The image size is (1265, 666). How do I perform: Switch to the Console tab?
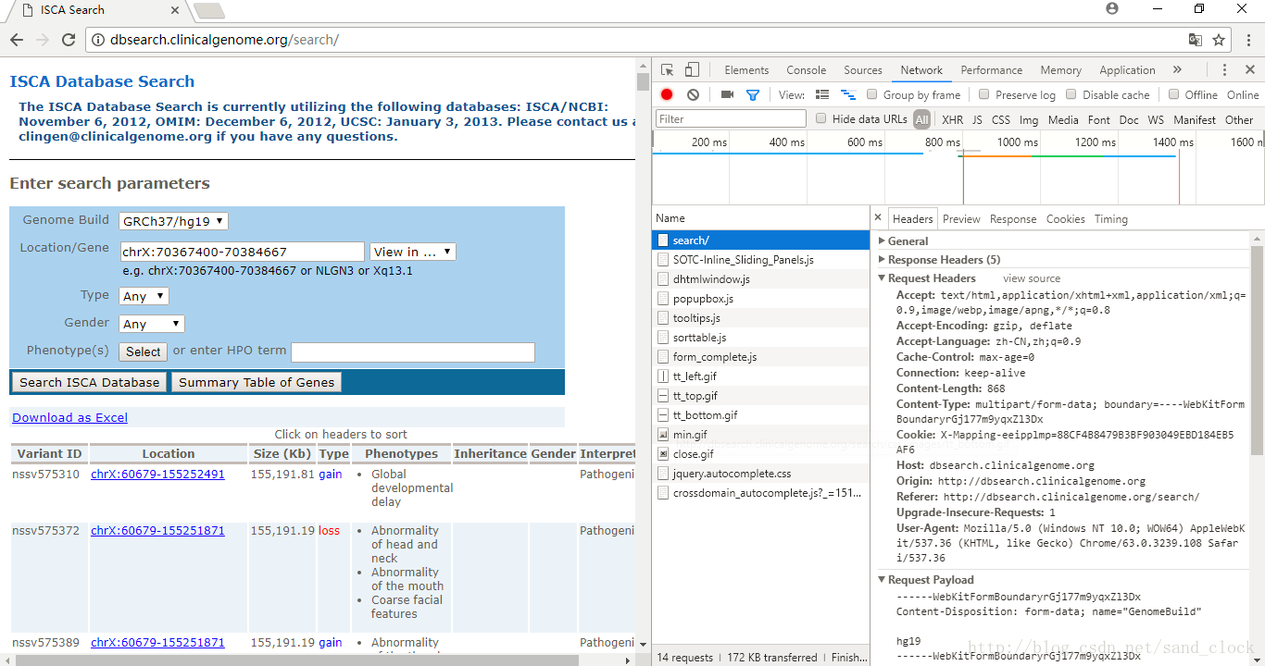pyautogui.click(x=806, y=70)
